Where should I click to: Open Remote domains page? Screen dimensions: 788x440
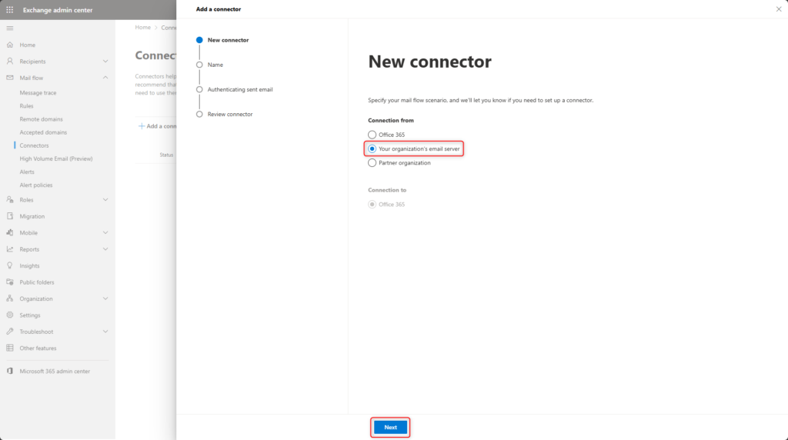42,119
